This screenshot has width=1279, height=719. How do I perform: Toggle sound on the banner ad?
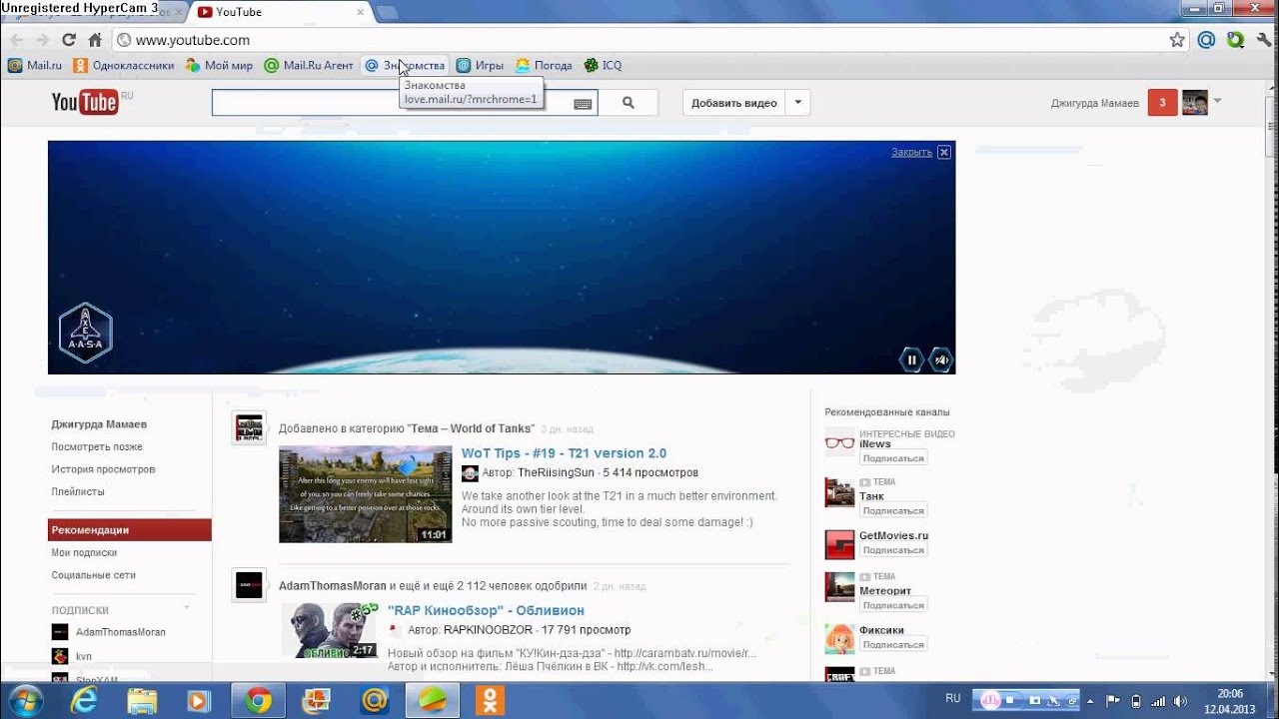(x=941, y=360)
